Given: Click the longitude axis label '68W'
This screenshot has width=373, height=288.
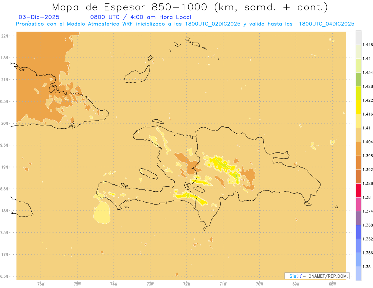Looking at the screenshot, I should (x=332, y=284).
